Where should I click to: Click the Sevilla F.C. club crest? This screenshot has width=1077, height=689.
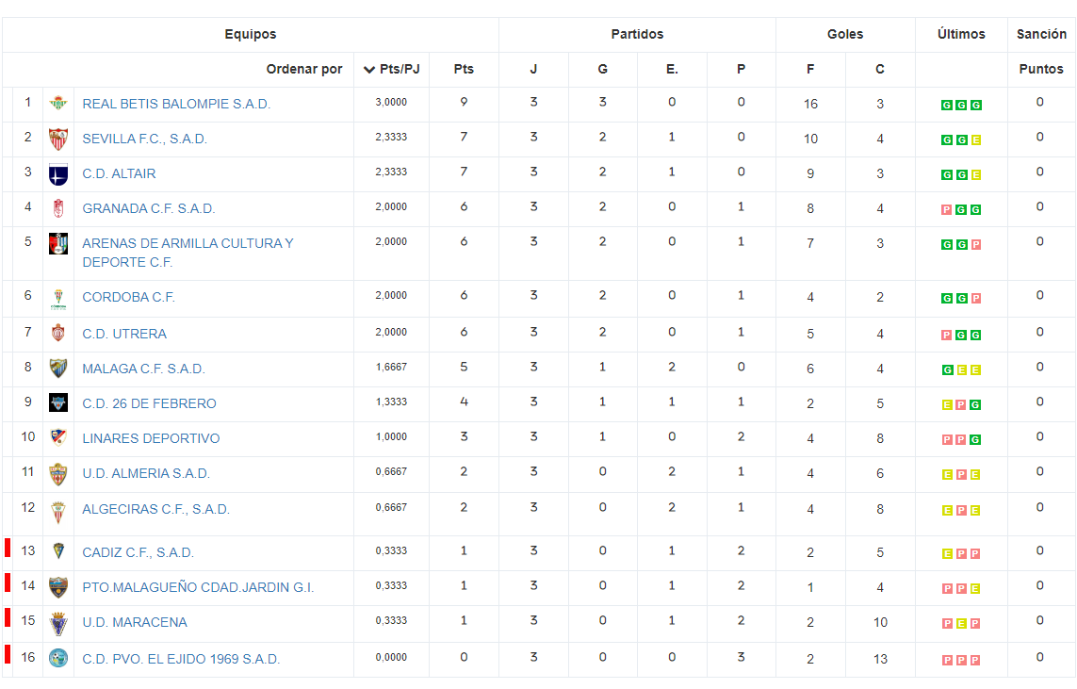(58, 139)
